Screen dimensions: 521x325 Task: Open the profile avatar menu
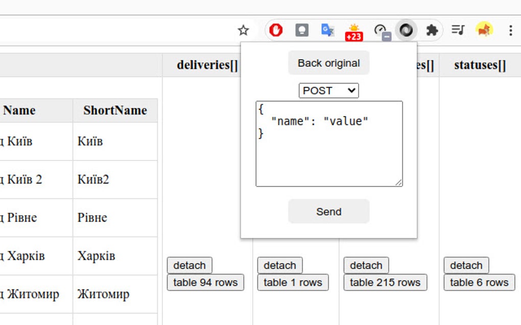tap(484, 30)
